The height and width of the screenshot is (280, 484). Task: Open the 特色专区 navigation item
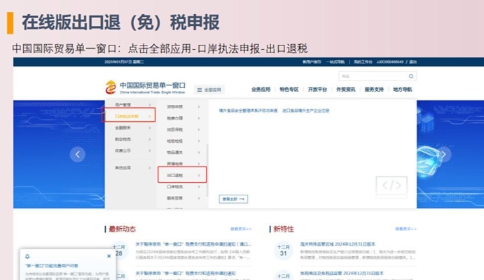289,90
